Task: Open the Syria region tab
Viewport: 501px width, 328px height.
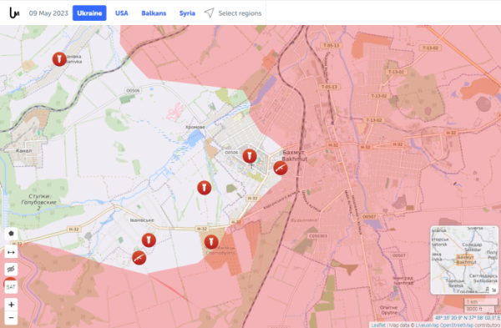Action: (x=187, y=13)
